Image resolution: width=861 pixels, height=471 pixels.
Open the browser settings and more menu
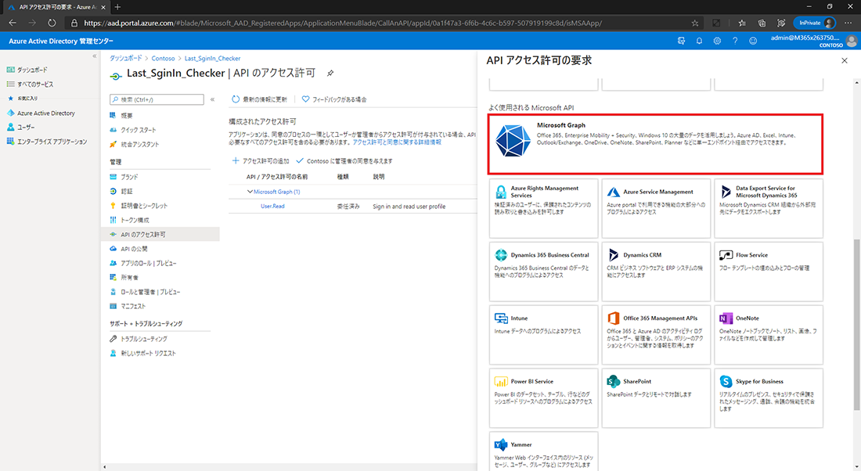(x=848, y=23)
